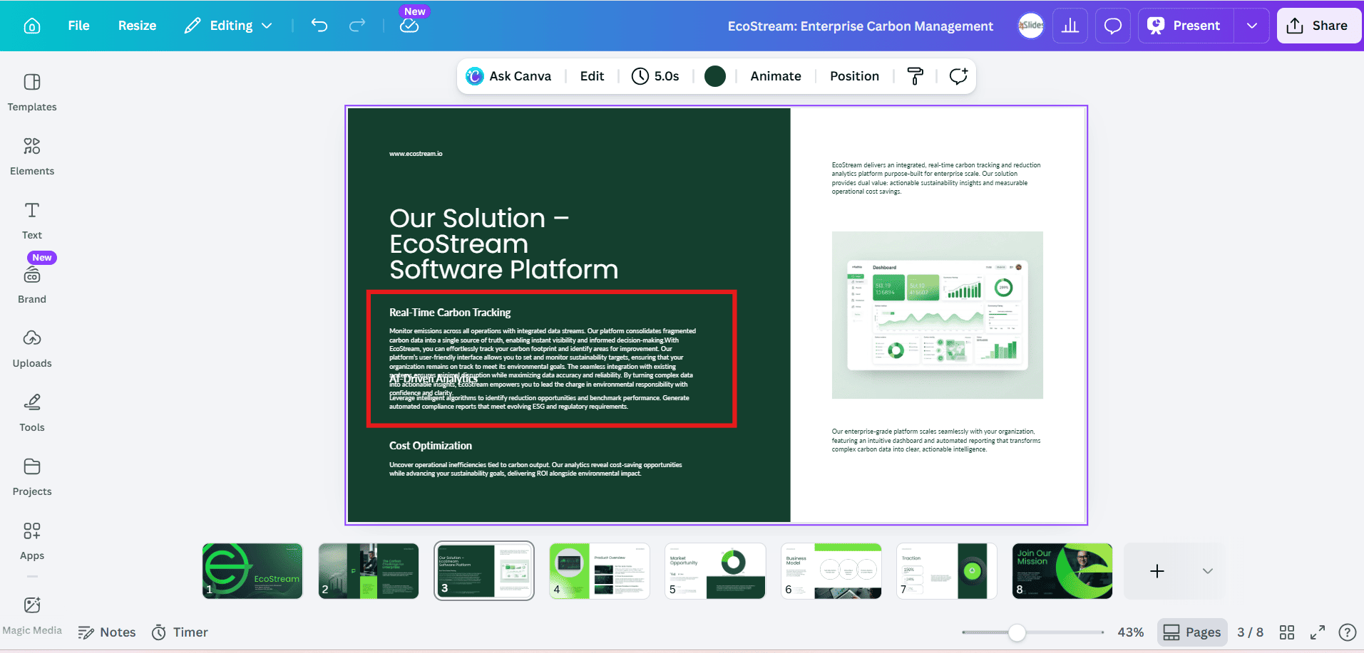Click Edit in floating toolbar
The height and width of the screenshot is (653, 1364).
tap(592, 76)
